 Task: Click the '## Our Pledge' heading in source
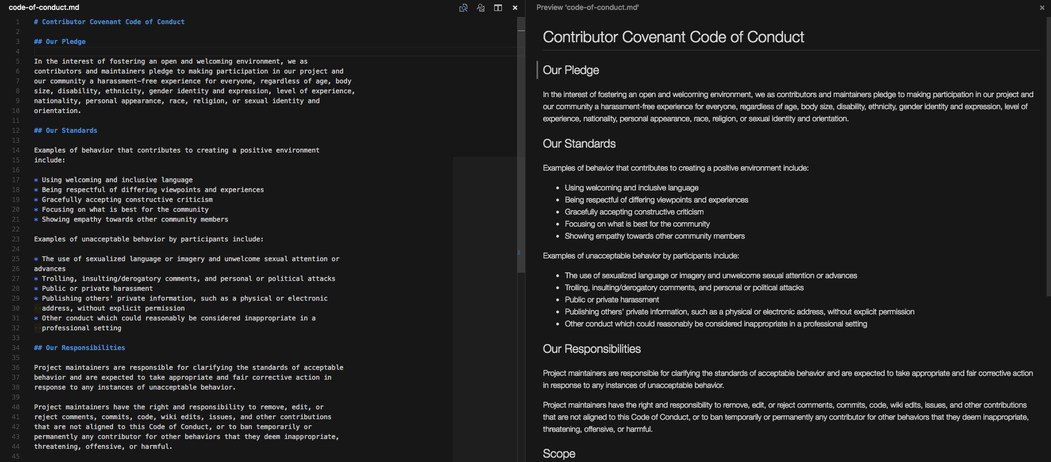pyautogui.click(x=60, y=42)
